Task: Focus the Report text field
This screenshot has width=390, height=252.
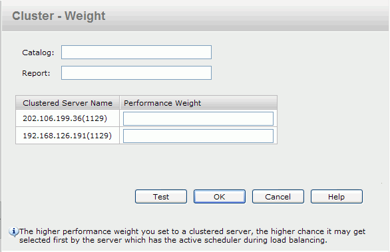Action: tap(136, 73)
